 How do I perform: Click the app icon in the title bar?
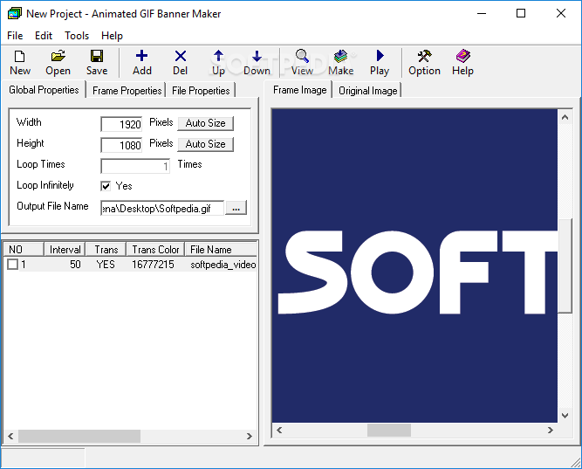pos(15,14)
